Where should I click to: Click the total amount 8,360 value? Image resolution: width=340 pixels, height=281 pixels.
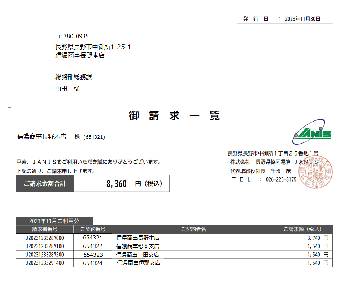[x=117, y=184]
